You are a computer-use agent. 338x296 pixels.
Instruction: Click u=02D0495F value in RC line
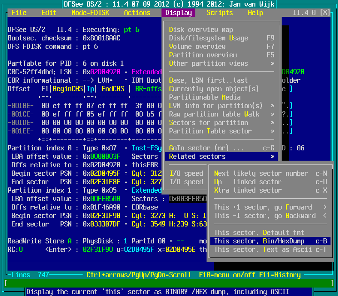pos(135,249)
